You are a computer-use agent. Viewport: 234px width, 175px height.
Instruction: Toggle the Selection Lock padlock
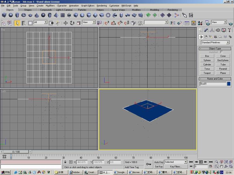click(x=65, y=162)
